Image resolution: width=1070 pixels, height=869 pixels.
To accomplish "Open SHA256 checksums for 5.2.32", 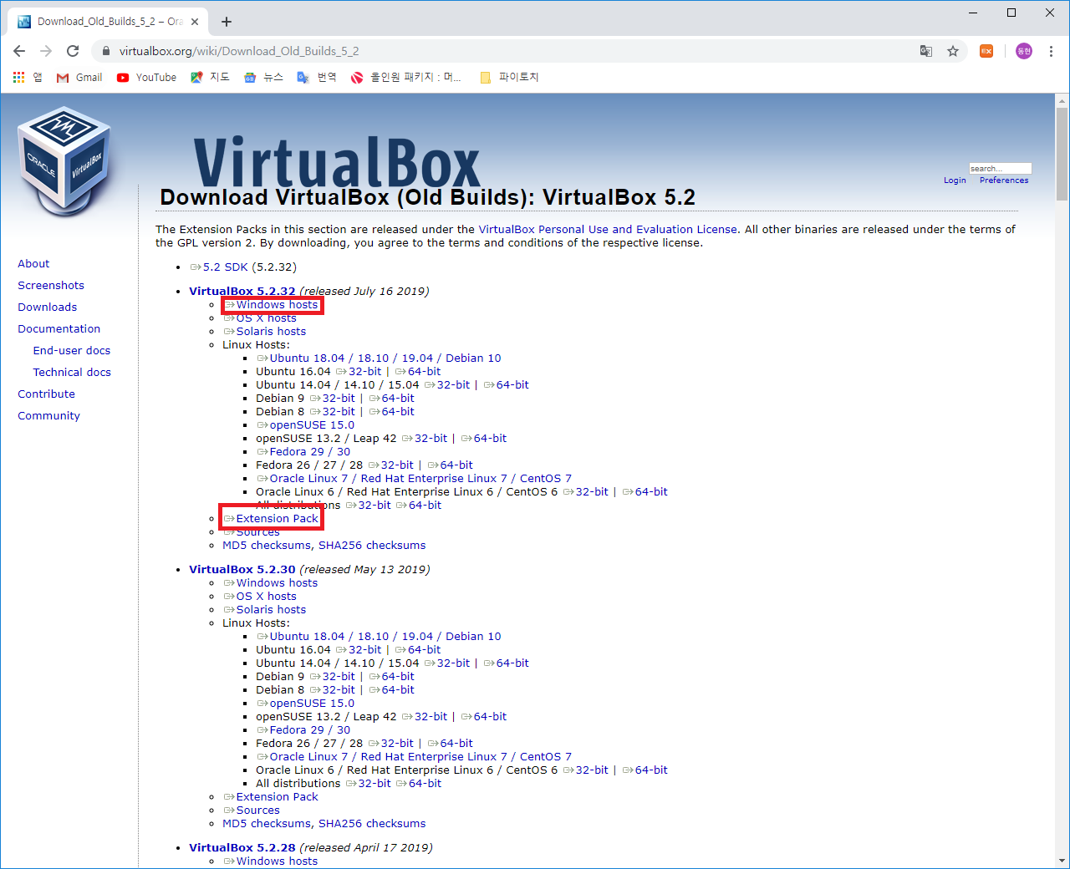I will pos(372,545).
